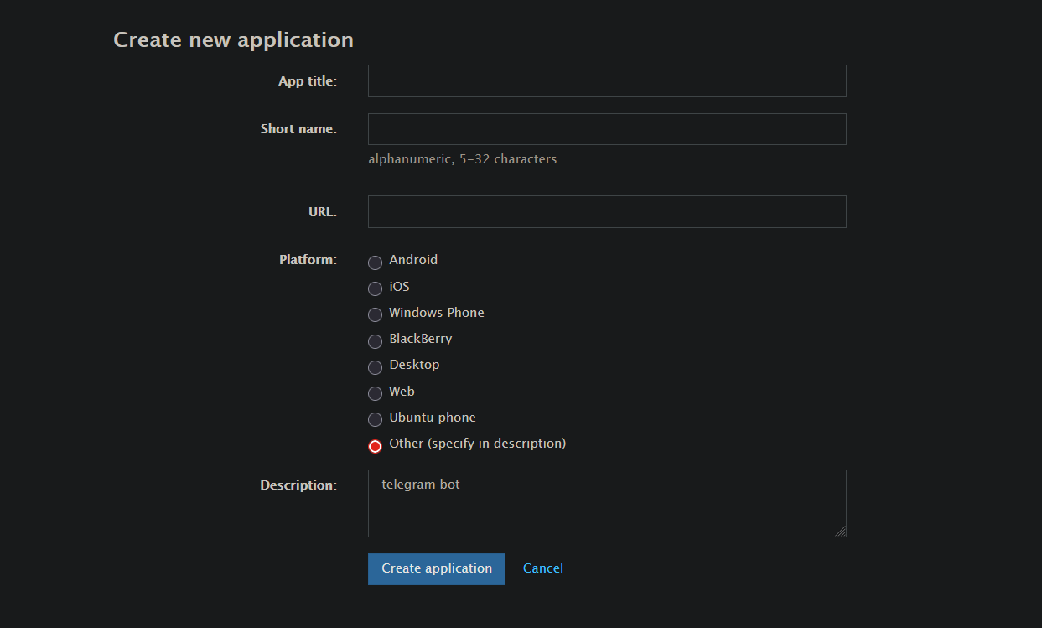Click the 'App title:' label
Image resolution: width=1042 pixels, height=628 pixels.
308,80
